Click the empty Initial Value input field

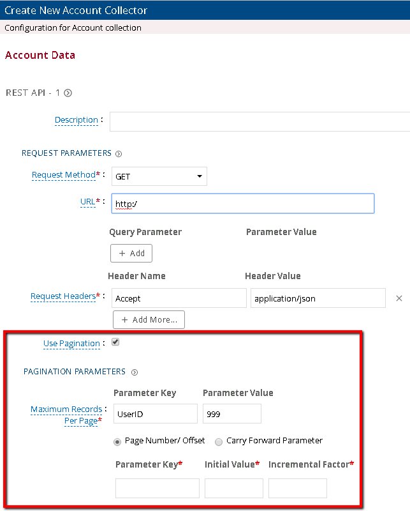click(233, 488)
